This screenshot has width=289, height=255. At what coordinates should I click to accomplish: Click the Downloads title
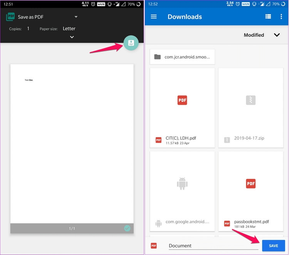[185, 17]
